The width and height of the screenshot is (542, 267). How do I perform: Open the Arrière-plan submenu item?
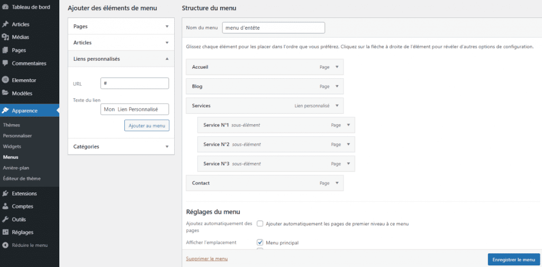16,168
